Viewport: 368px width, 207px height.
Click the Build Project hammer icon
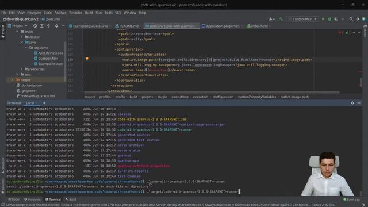281,19
